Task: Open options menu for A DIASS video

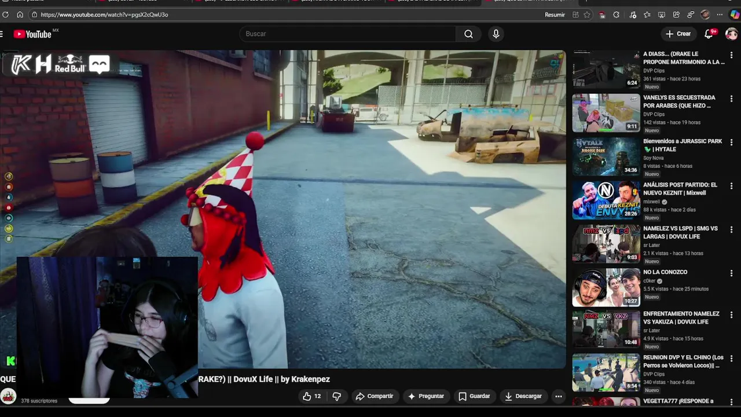Action: (731, 56)
